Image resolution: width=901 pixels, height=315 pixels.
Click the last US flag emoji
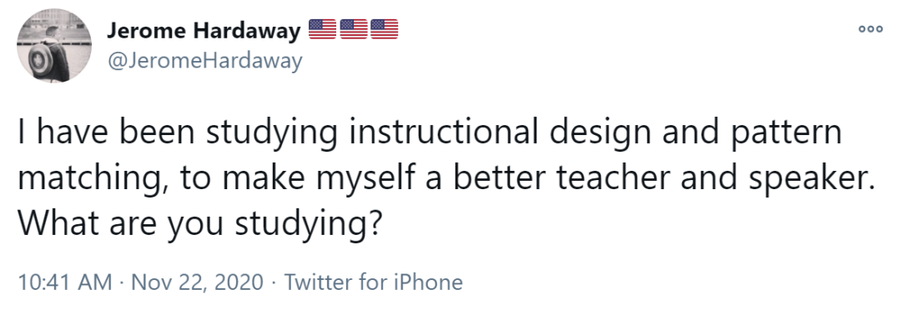pyautogui.click(x=384, y=29)
